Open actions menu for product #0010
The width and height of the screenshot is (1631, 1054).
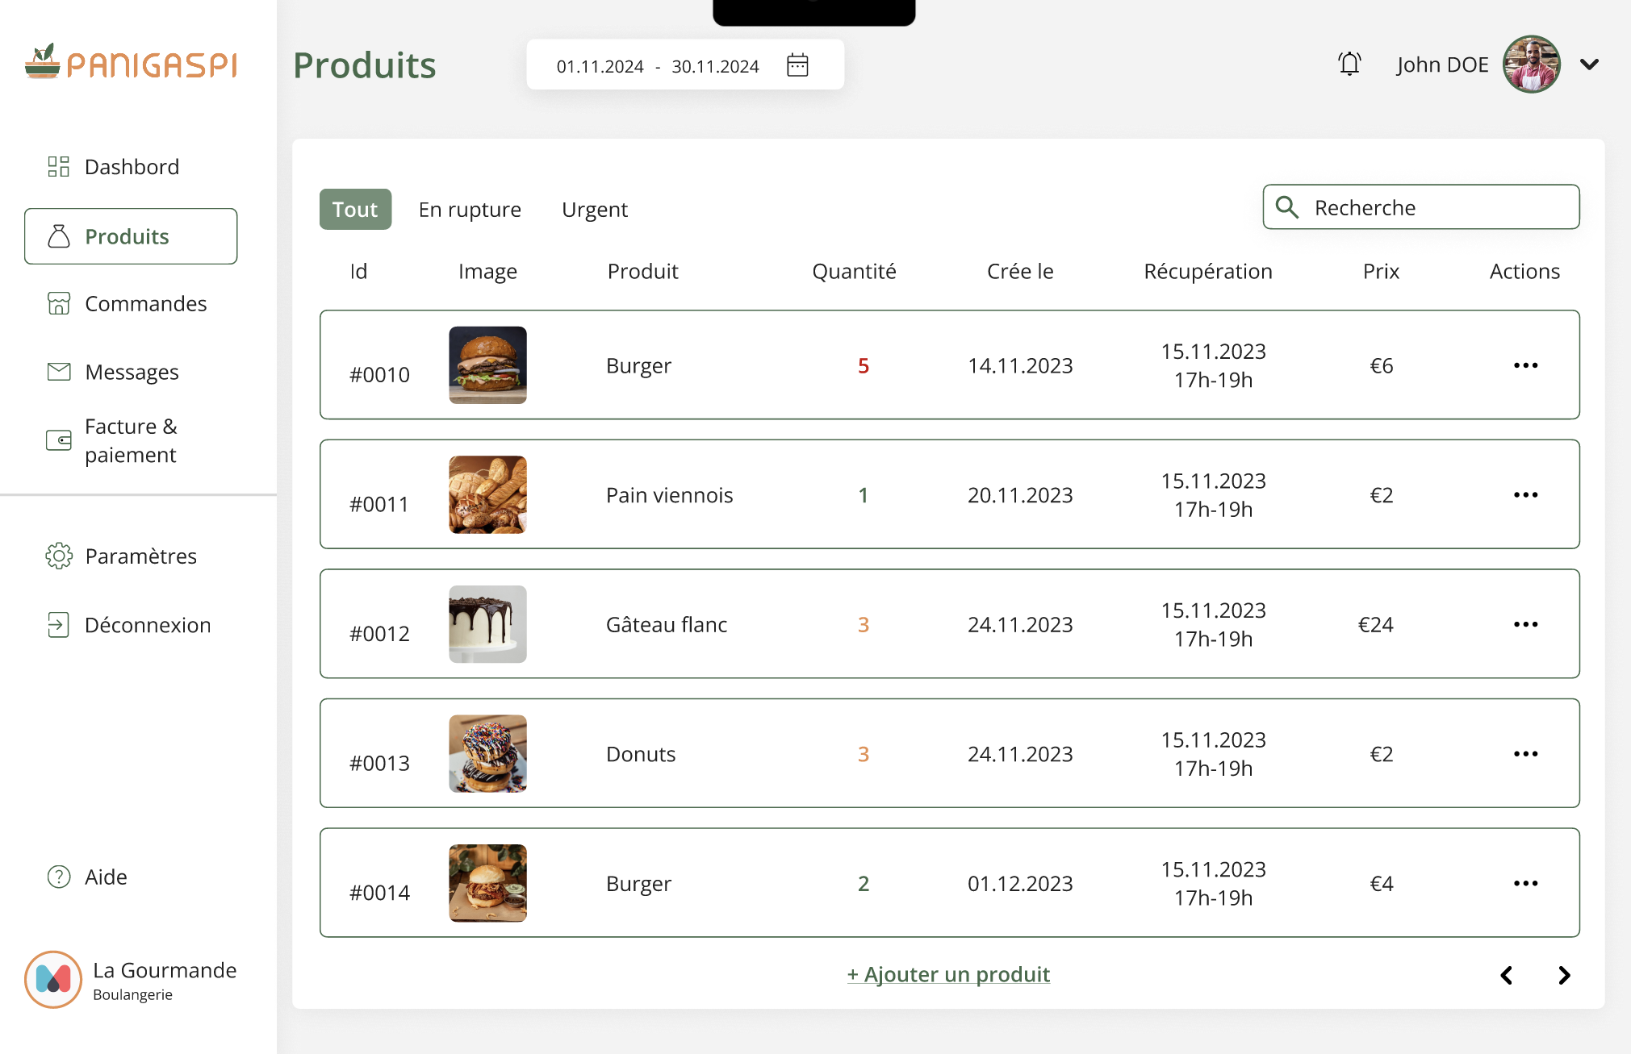1525,365
